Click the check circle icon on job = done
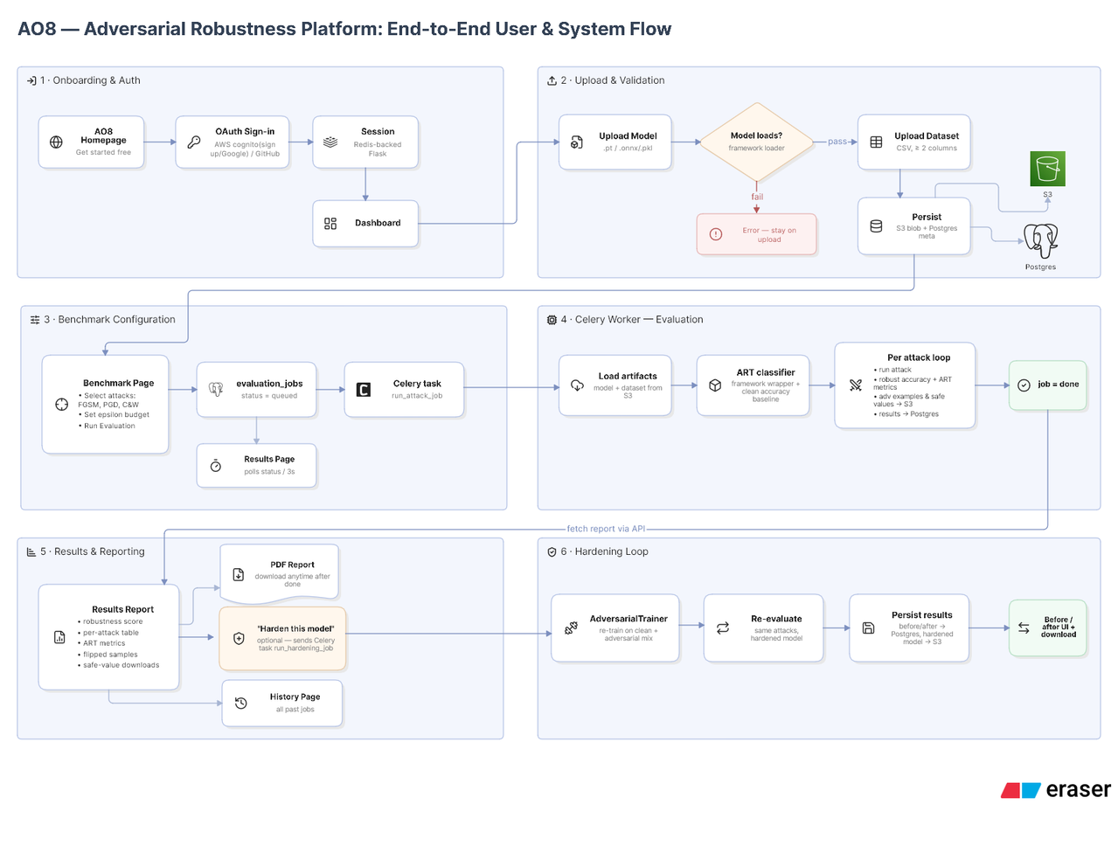This screenshot has width=1118, height=846. pyautogui.click(x=1024, y=385)
